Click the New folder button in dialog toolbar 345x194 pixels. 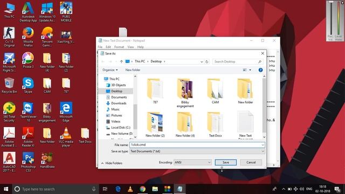click(133, 70)
